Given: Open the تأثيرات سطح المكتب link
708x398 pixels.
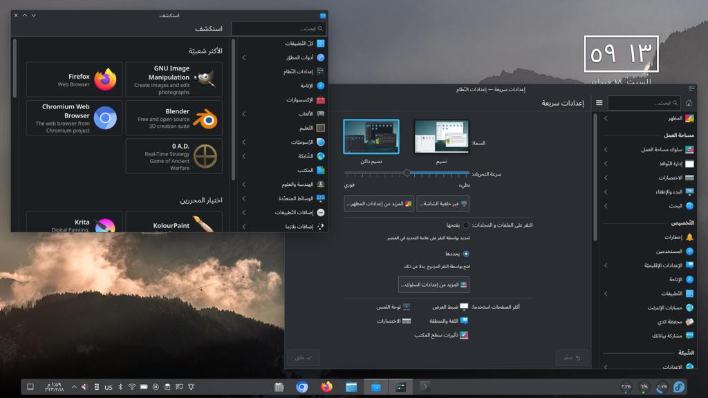Looking at the screenshot, I should (441, 335).
